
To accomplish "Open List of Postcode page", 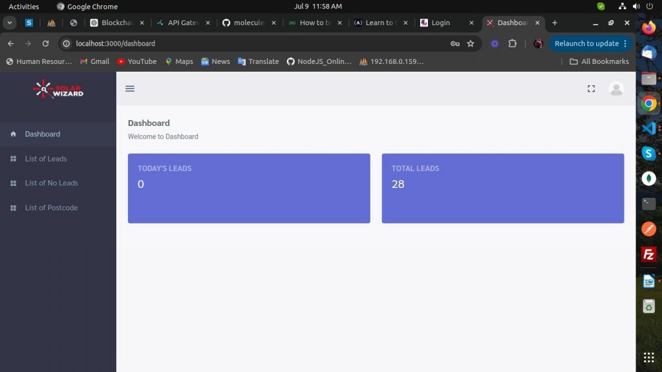I will (x=51, y=208).
